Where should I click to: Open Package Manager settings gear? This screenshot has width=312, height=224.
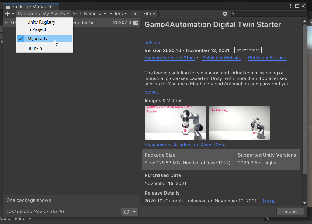[x=225, y=14]
